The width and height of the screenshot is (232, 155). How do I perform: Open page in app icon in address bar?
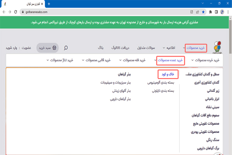(192, 12)
